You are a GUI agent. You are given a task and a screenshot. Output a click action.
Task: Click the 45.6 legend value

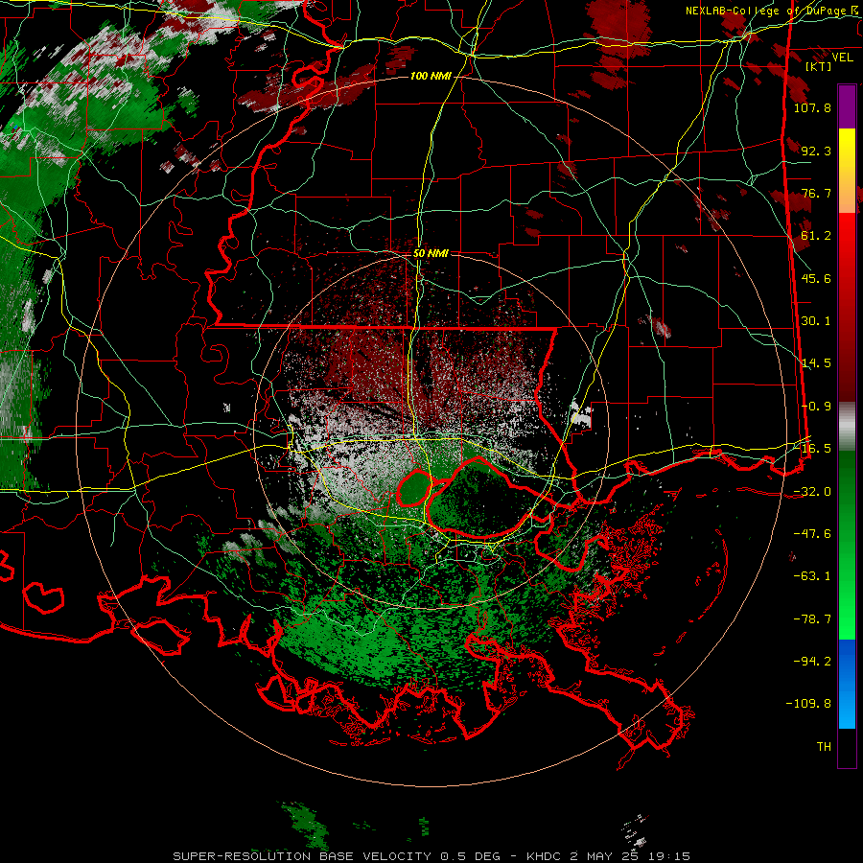click(816, 278)
